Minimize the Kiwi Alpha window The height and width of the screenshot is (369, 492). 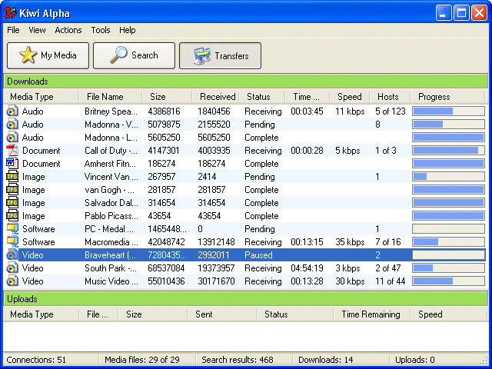click(444, 13)
